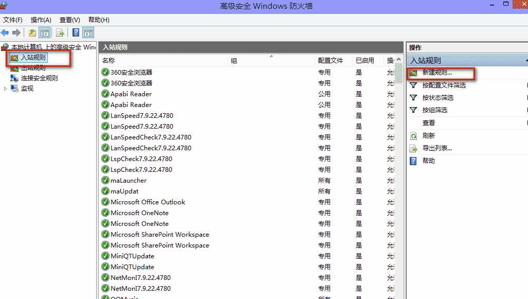The height and width of the screenshot is (299, 528).
Task: Click 新建规则... in actions pane
Action: [437, 73]
